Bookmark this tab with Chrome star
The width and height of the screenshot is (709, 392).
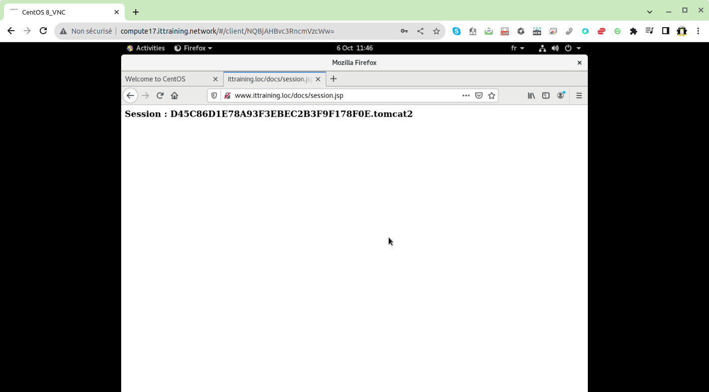pyautogui.click(x=436, y=31)
